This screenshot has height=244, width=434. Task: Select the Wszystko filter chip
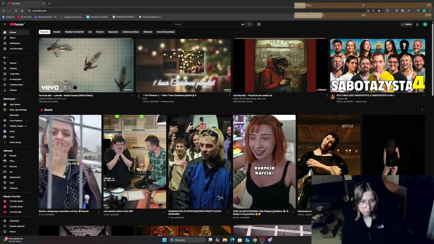[44, 32]
